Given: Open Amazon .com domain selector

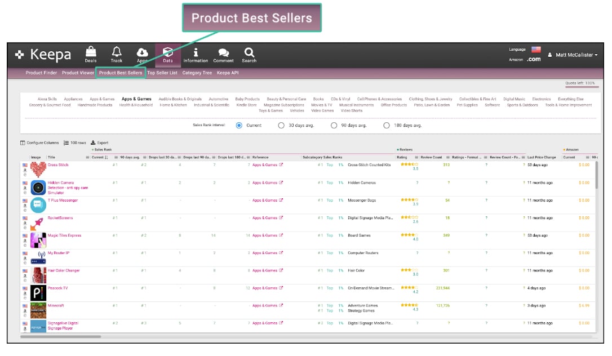Looking at the screenshot, I should click(x=534, y=59).
